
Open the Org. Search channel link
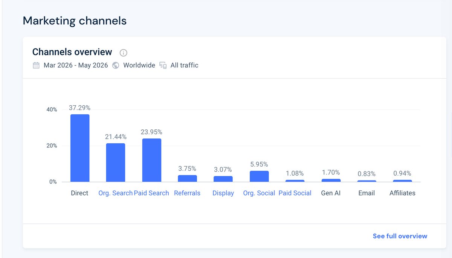[115, 193]
